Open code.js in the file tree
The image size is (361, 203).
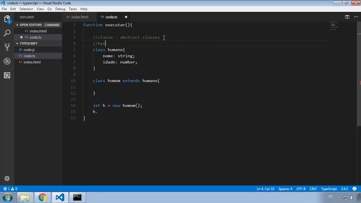(x=38, y=50)
